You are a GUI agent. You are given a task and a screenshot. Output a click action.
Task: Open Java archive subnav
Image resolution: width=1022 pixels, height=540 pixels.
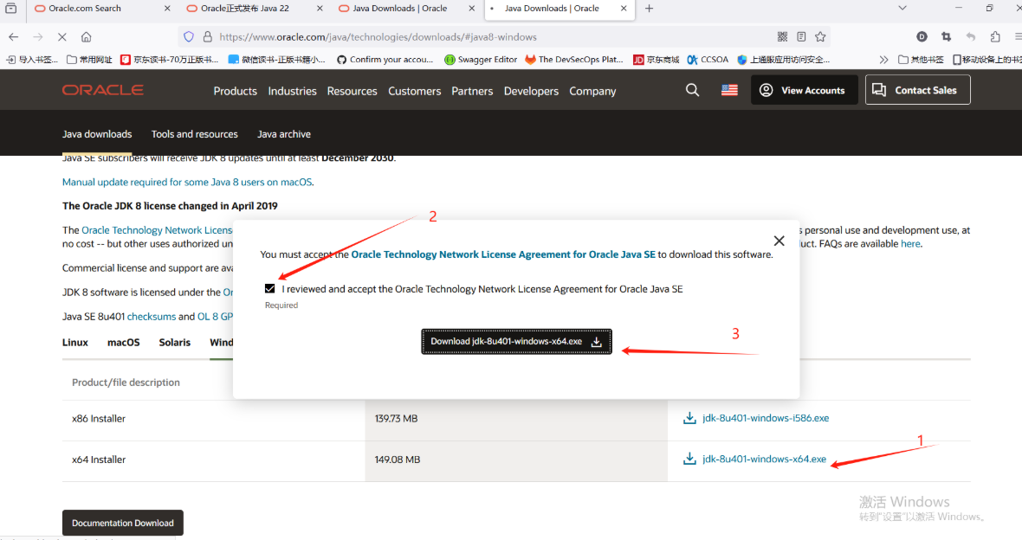tap(283, 134)
